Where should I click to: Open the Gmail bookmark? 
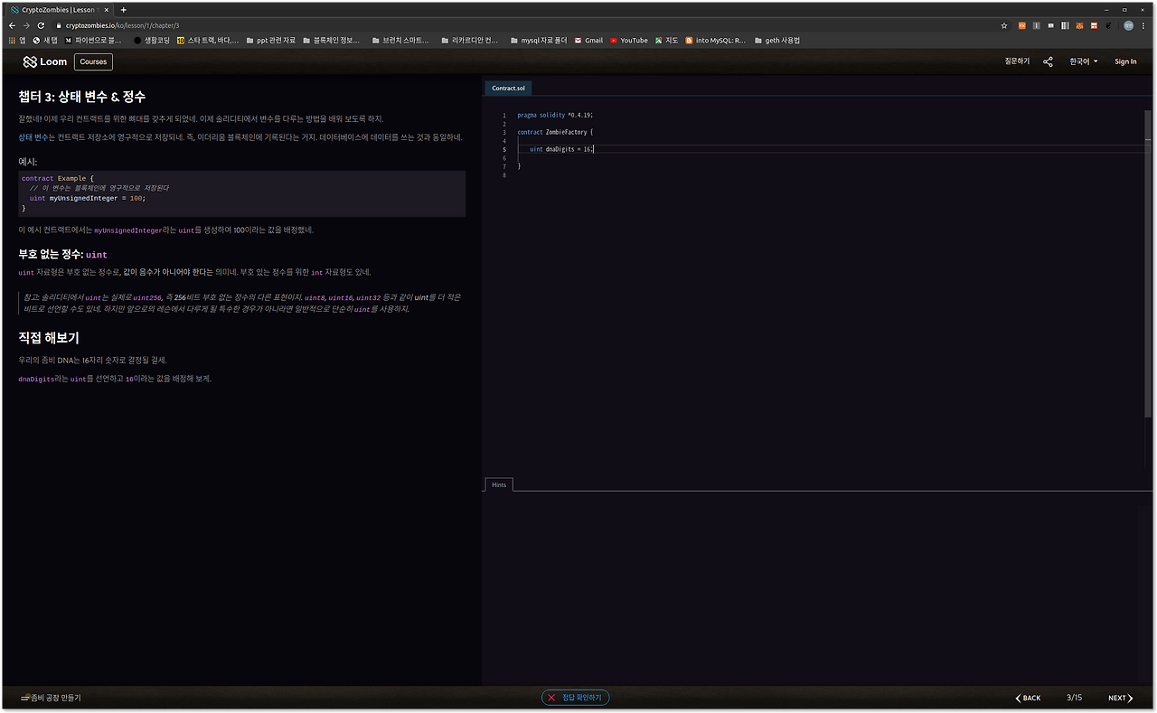[x=588, y=40]
